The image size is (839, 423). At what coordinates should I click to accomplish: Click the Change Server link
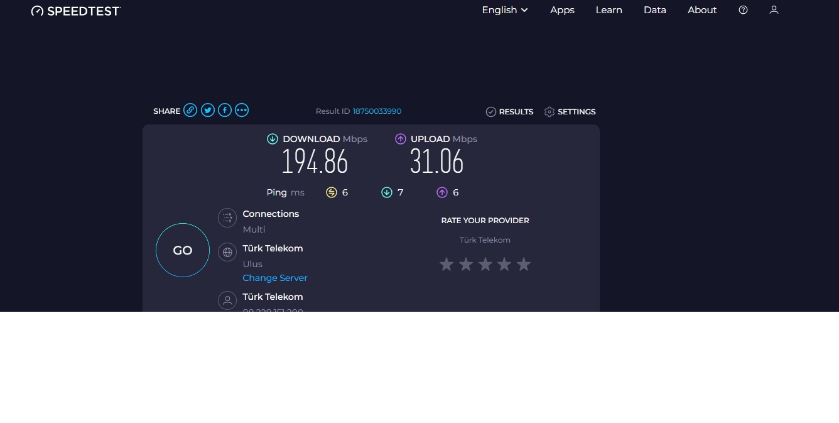tap(275, 278)
